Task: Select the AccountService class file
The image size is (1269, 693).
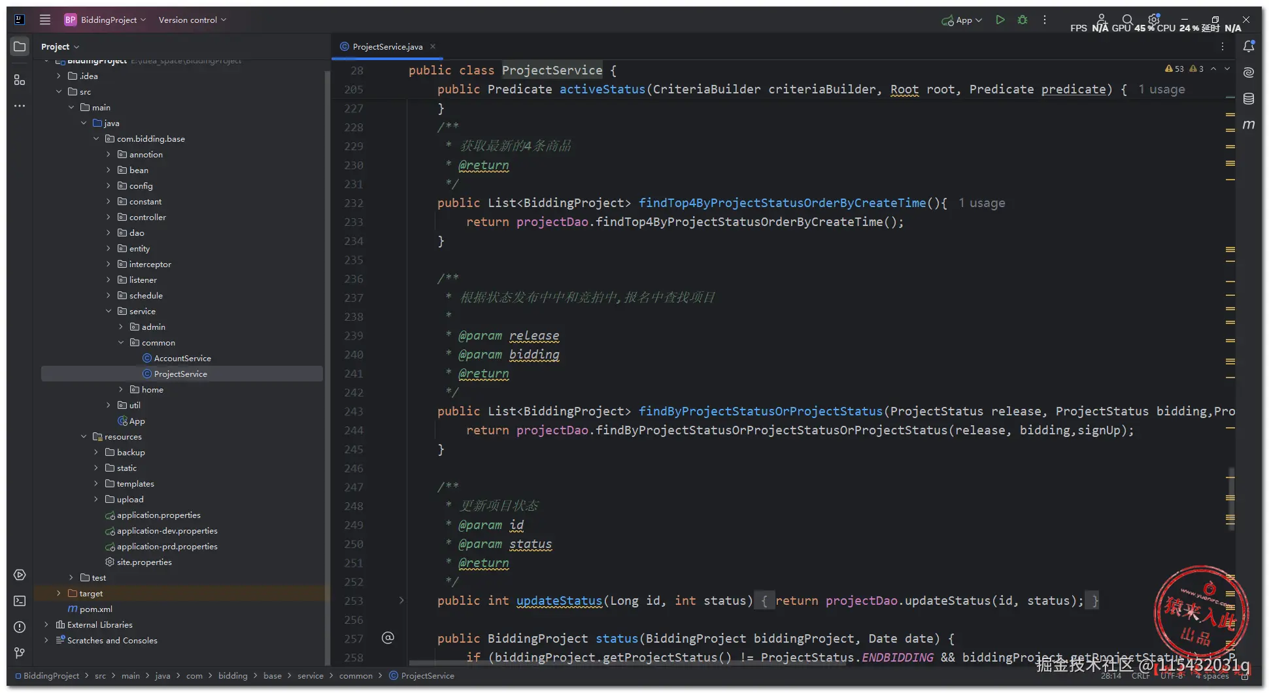Action: click(x=182, y=358)
